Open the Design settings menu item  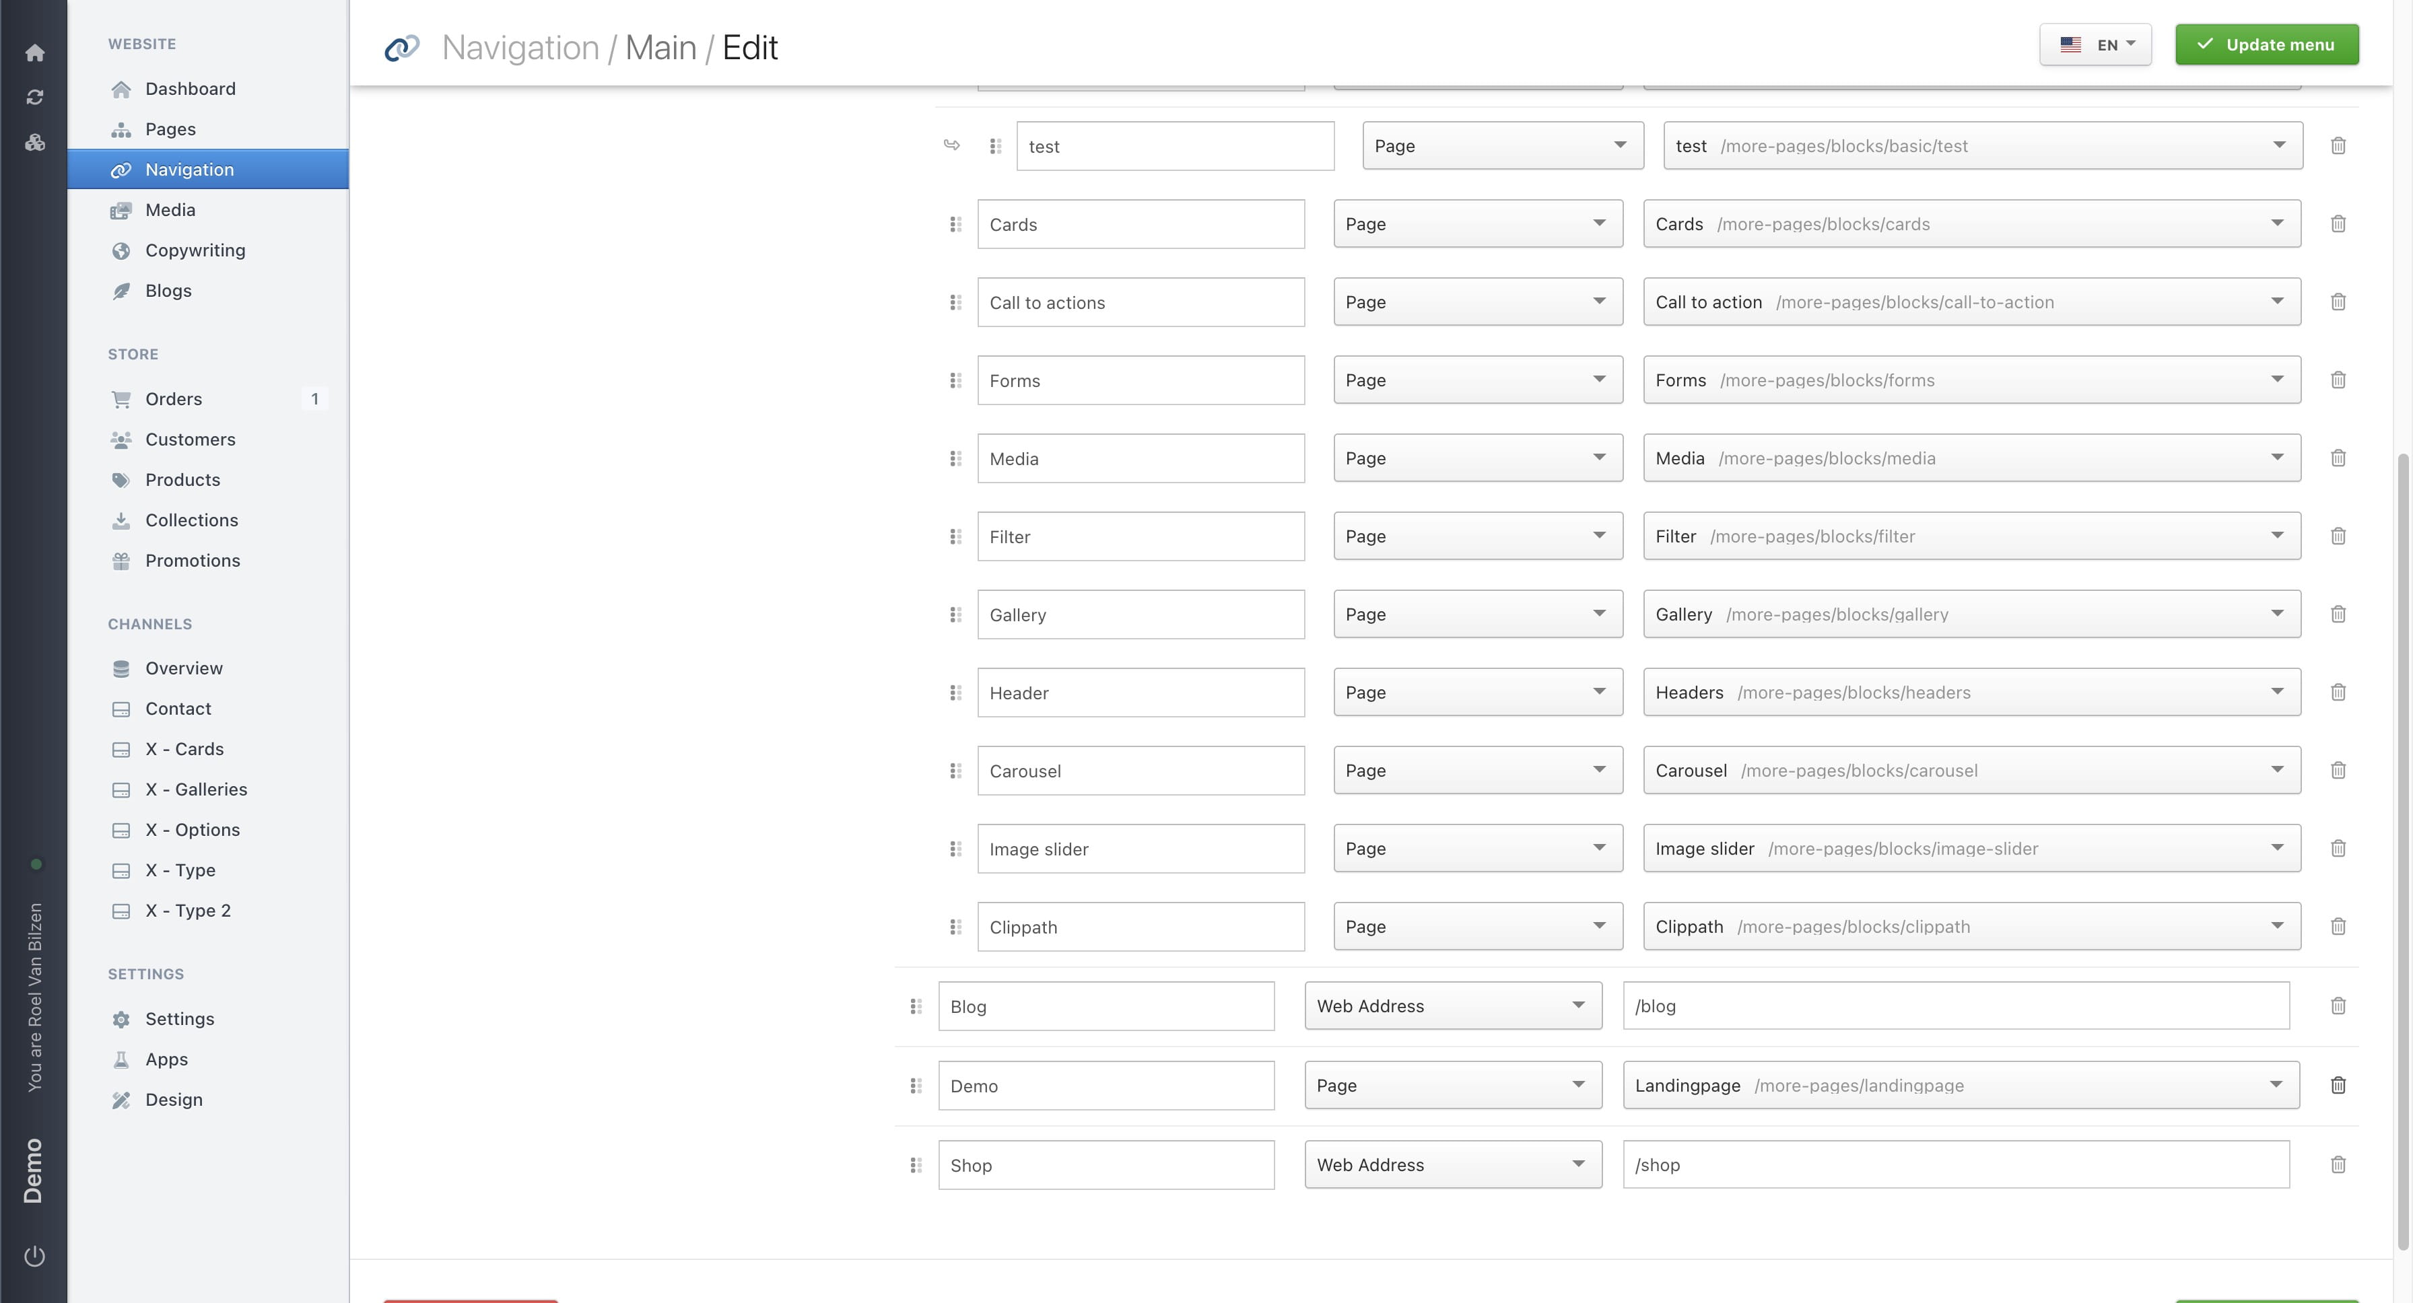point(173,1100)
